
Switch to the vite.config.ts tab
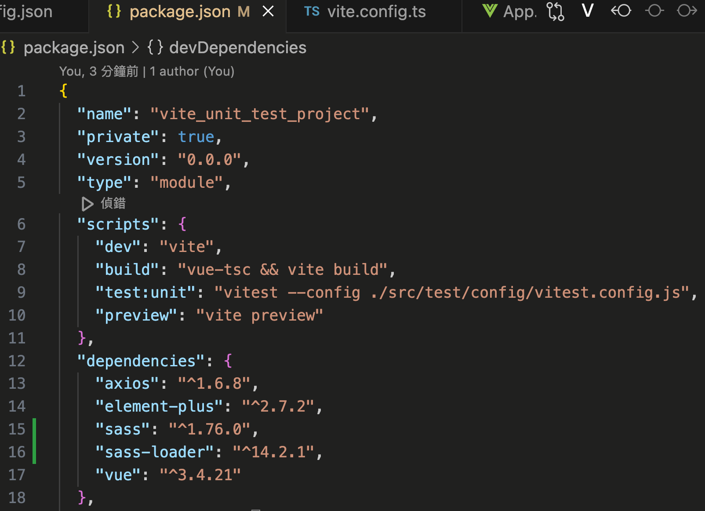376,12
